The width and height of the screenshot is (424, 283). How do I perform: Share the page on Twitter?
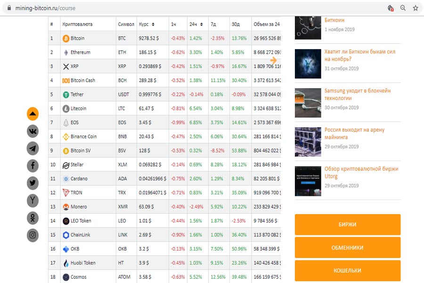pos(33,183)
